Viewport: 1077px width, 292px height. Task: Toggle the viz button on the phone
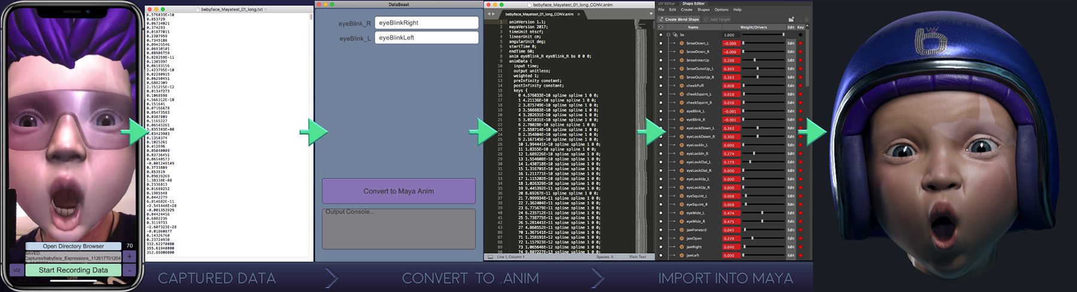click(16, 270)
